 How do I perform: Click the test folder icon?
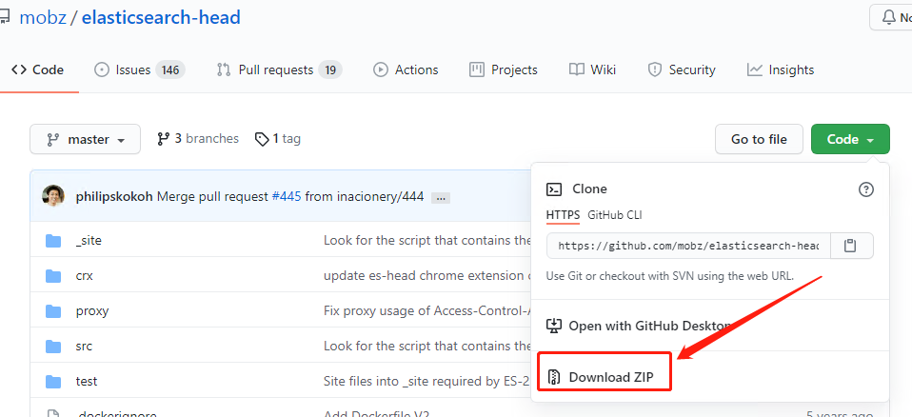(x=53, y=382)
